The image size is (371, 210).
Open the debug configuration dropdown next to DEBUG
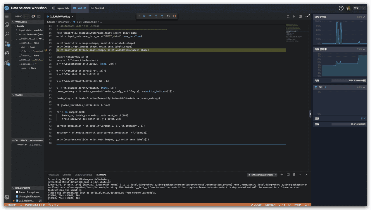(27, 16)
